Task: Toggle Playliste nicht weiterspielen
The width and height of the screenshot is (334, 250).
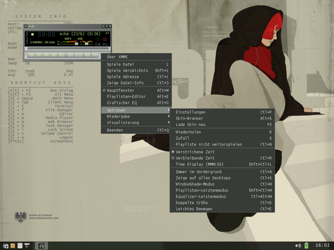Action: (x=222, y=144)
